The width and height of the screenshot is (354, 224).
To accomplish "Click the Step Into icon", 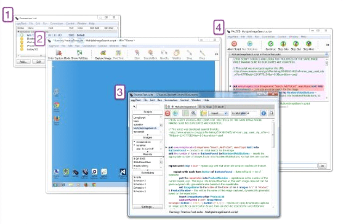I will 283,44.
